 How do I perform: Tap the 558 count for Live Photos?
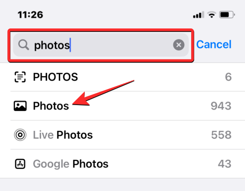[x=221, y=135]
